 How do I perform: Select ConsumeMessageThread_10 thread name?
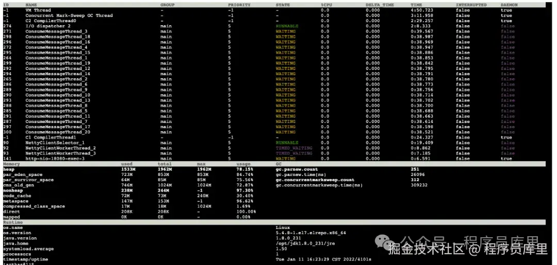58,95
